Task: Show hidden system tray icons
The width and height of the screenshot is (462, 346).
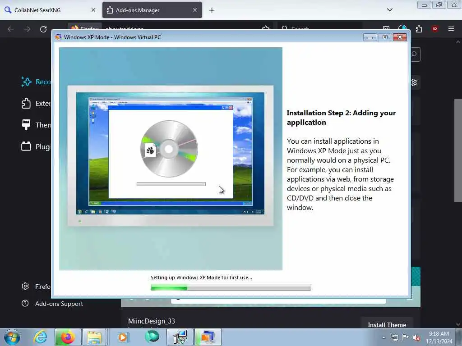Action: pos(383,337)
